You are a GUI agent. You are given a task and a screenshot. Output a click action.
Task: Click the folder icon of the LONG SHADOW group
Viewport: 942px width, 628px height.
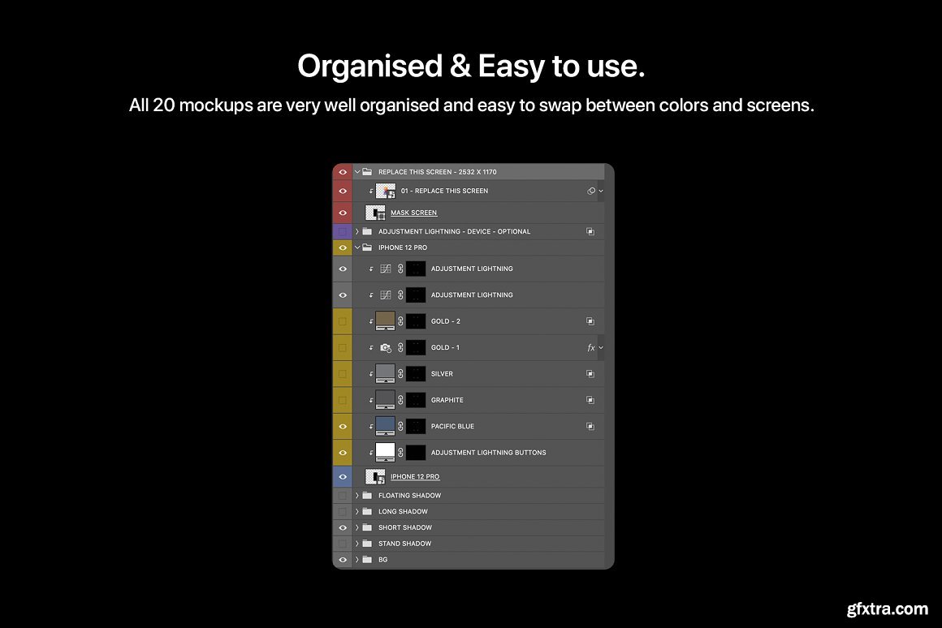pos(367,512)
